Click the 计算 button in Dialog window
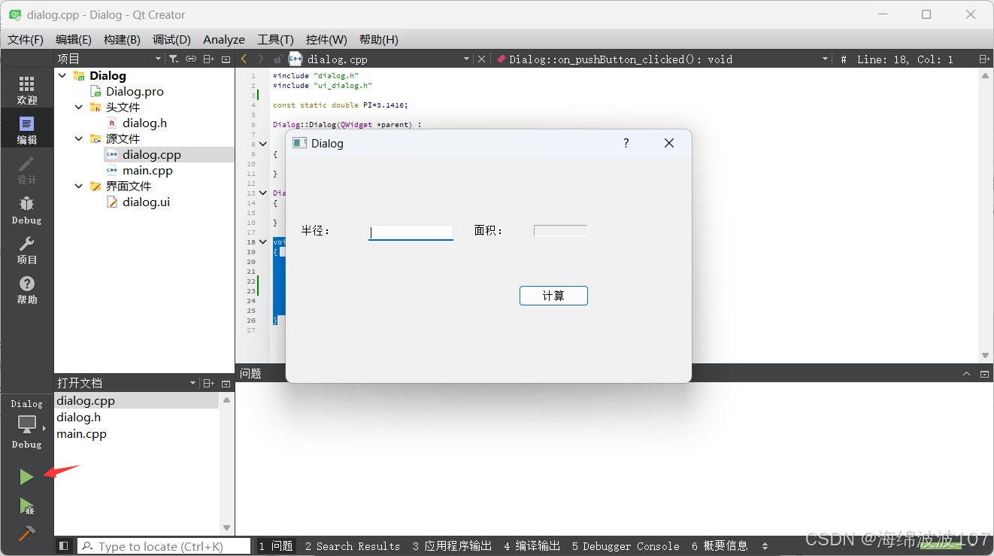 (x=553, y=296)
